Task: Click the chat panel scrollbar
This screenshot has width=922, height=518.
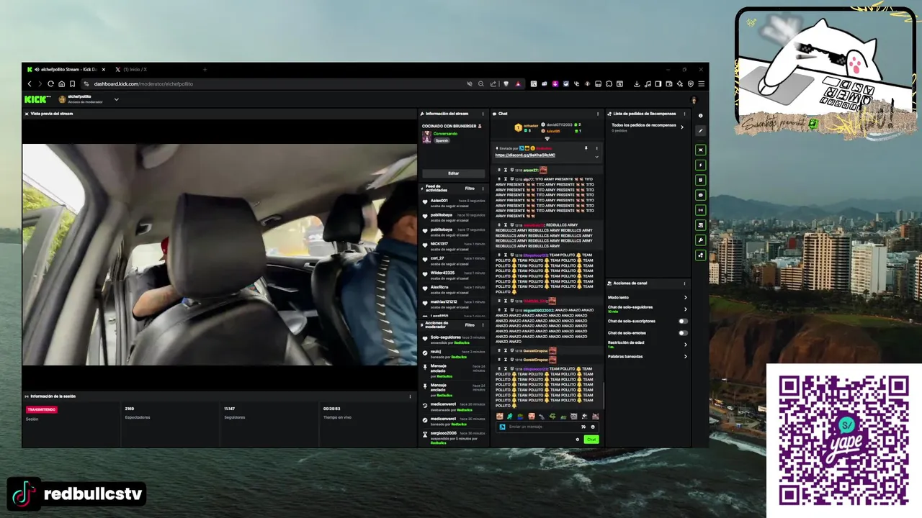Action: [x=604, y=396]
